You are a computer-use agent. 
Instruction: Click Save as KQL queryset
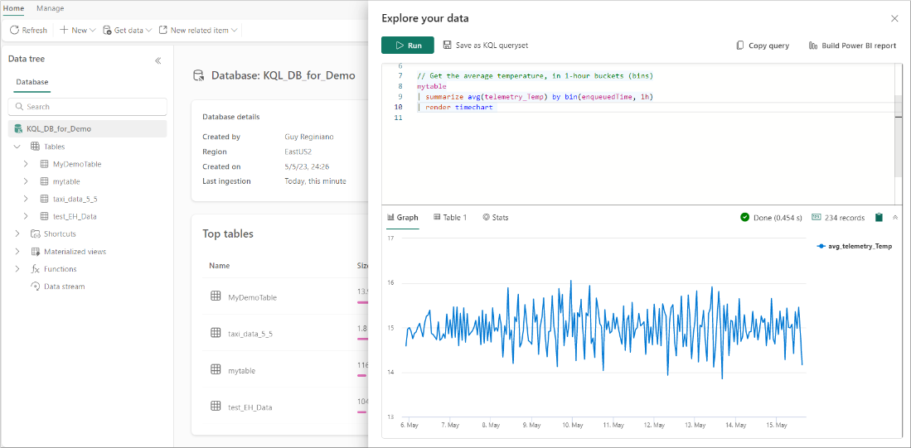485,46
